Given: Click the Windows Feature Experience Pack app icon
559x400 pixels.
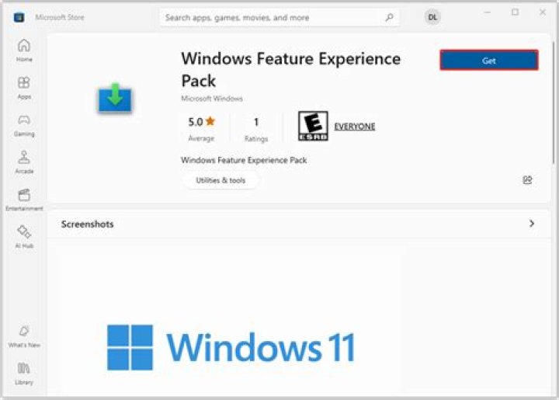Looking at the screenshot, I should [x=115, y=98].
